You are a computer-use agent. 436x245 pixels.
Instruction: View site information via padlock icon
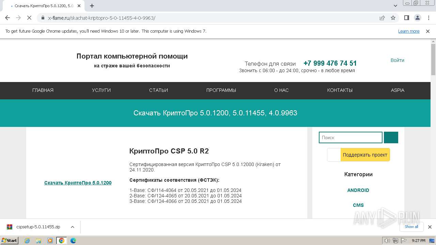pos(43,18)
